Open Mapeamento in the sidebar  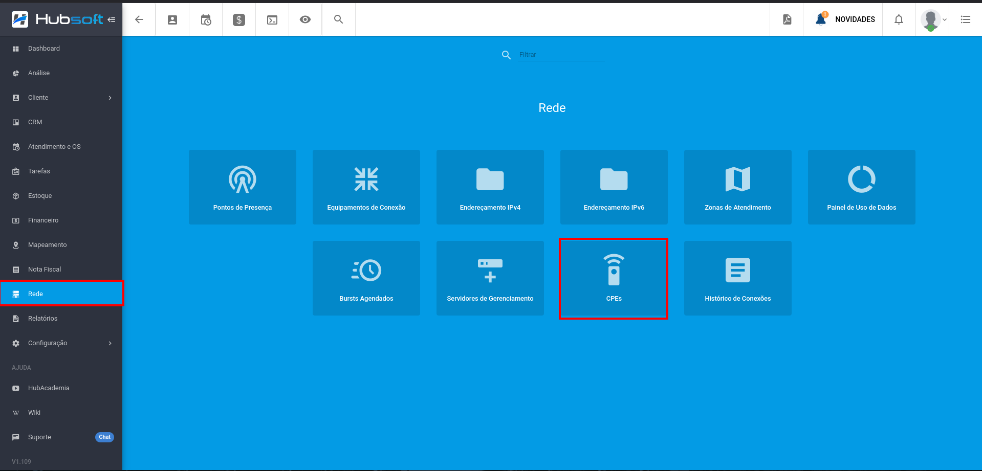click(x=61, y=245)
